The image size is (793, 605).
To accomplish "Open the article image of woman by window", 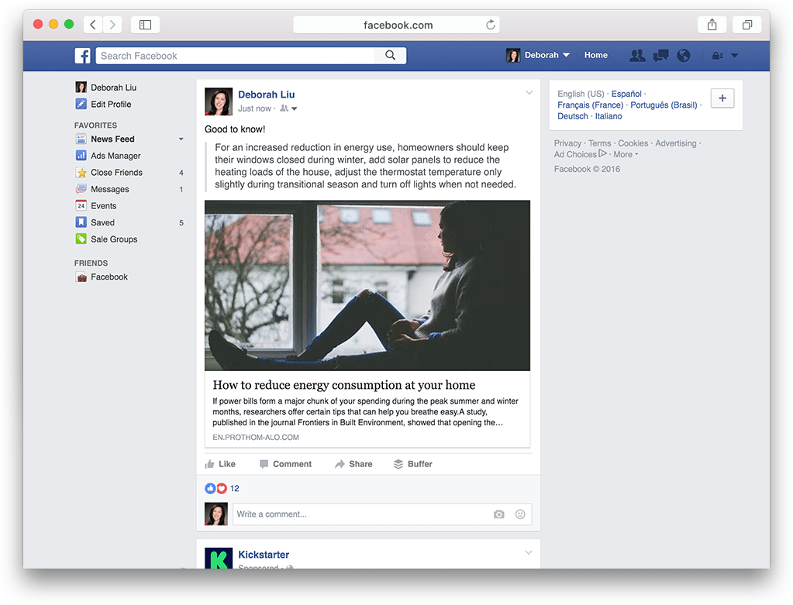I will (x=367, y=286).
